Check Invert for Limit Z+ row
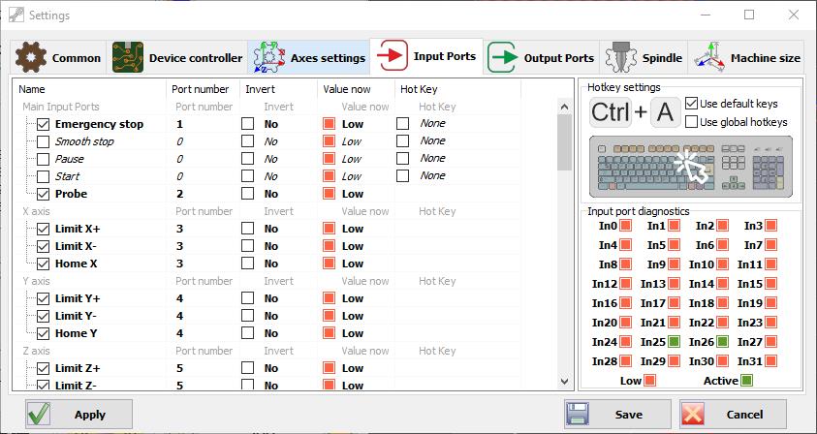This screenshot has width=817, height=434. pos(247,368)
